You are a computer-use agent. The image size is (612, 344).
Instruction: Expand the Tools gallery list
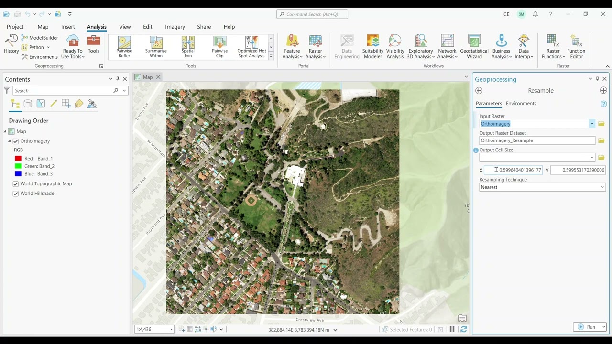pos(271,56)
